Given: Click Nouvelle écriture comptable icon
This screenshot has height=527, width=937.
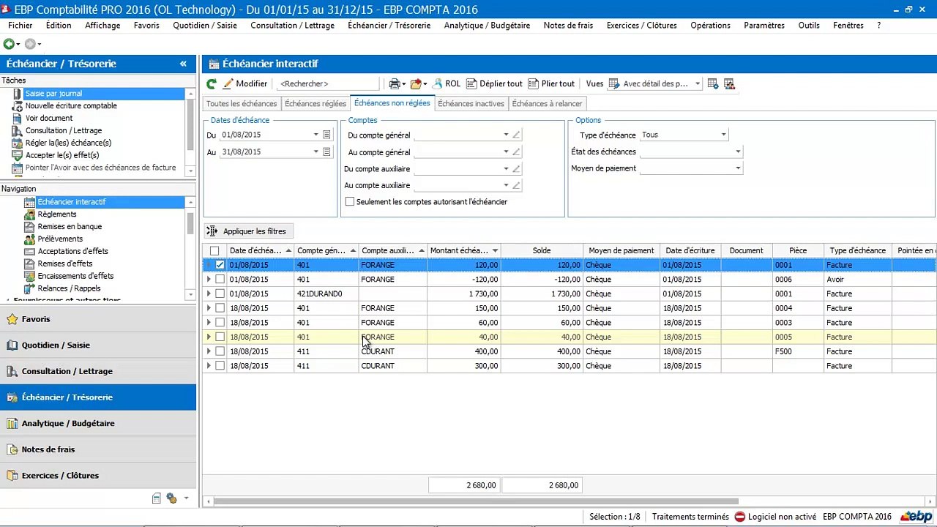Looking at the screenshot, I should coord(18,106).
